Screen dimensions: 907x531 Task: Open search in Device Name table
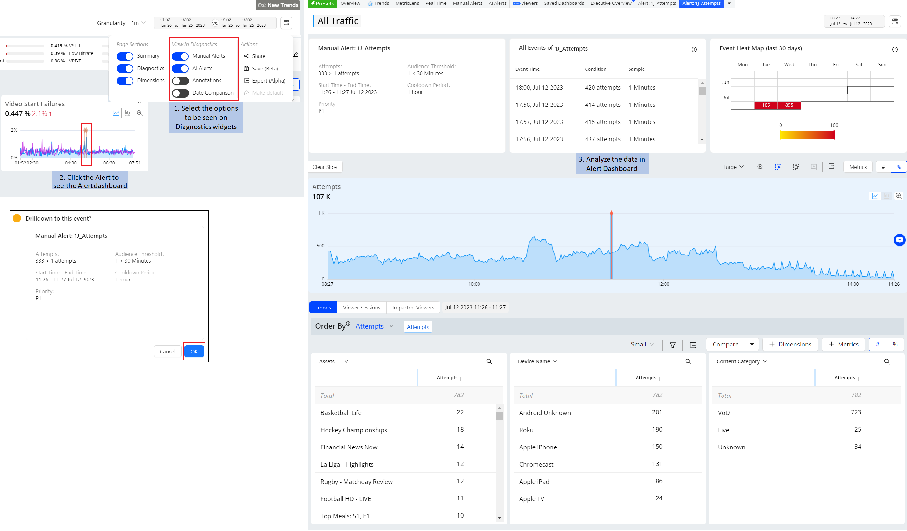(688, 362)
